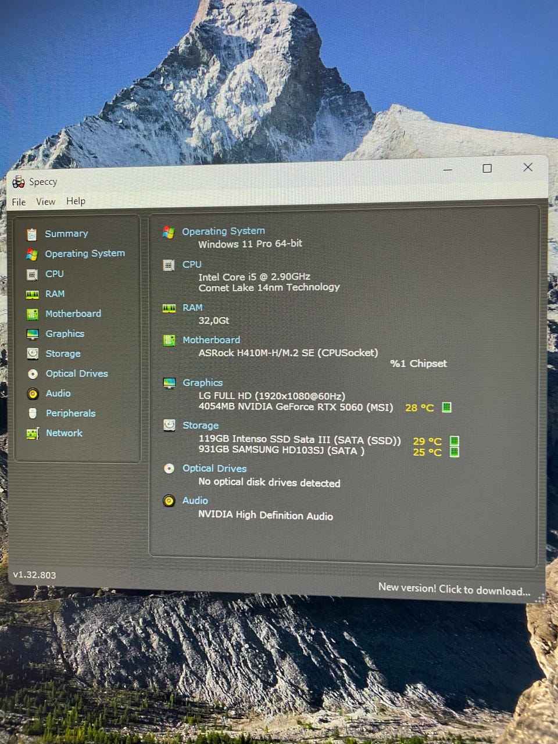Open the Help menu
The height and width of the screenshot is (744, 558).
pos(76,201)
